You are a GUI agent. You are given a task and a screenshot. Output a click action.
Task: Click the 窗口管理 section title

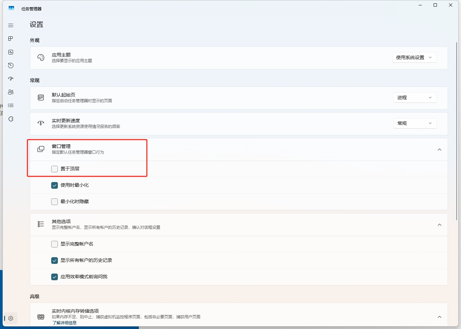[61, 146]
